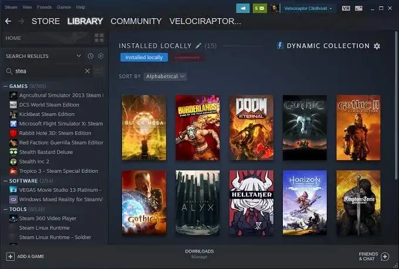Select Helltaker cover art
Screen dimensions: 399x269
251,203
